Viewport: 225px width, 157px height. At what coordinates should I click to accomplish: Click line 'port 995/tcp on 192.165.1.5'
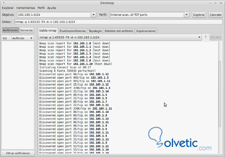tap(74, 78)
